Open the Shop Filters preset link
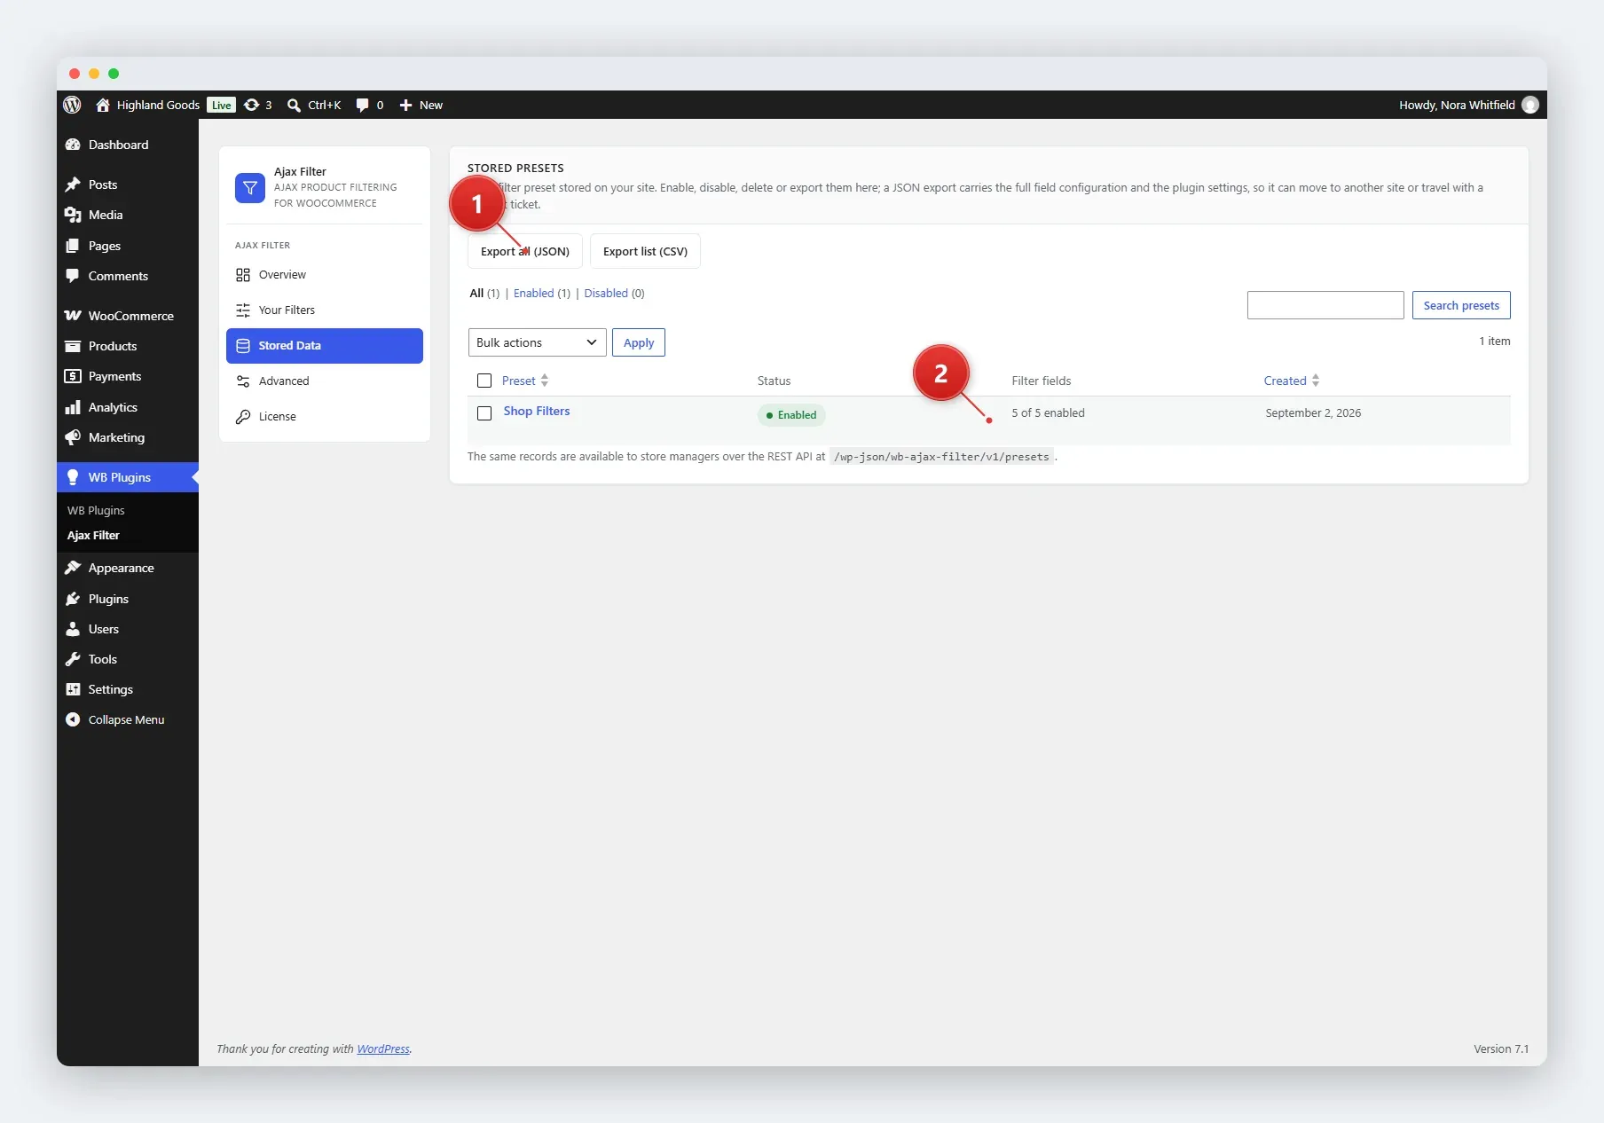 coord(537,412)
